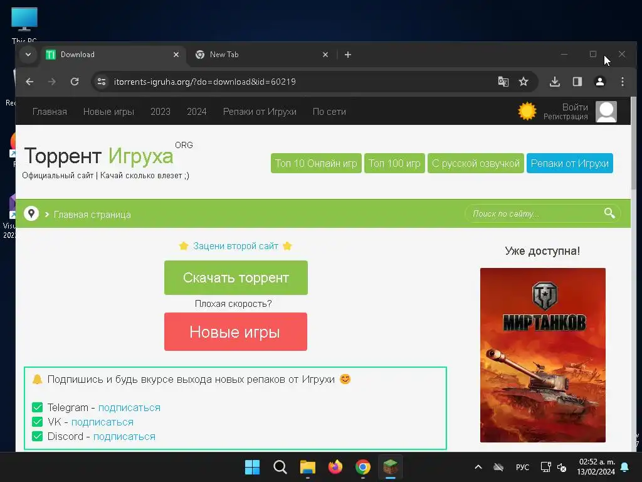Add a new tab with the plus button
642x482 pixels.
pyautogui.click(x=347, y=55)
